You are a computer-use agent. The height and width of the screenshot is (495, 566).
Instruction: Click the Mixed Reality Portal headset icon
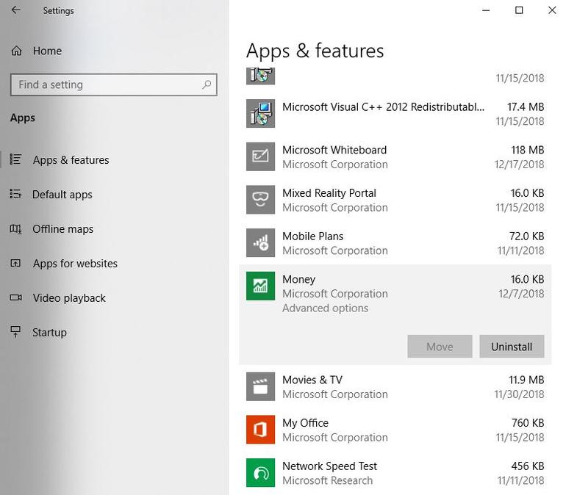click(x=260, y=200)
